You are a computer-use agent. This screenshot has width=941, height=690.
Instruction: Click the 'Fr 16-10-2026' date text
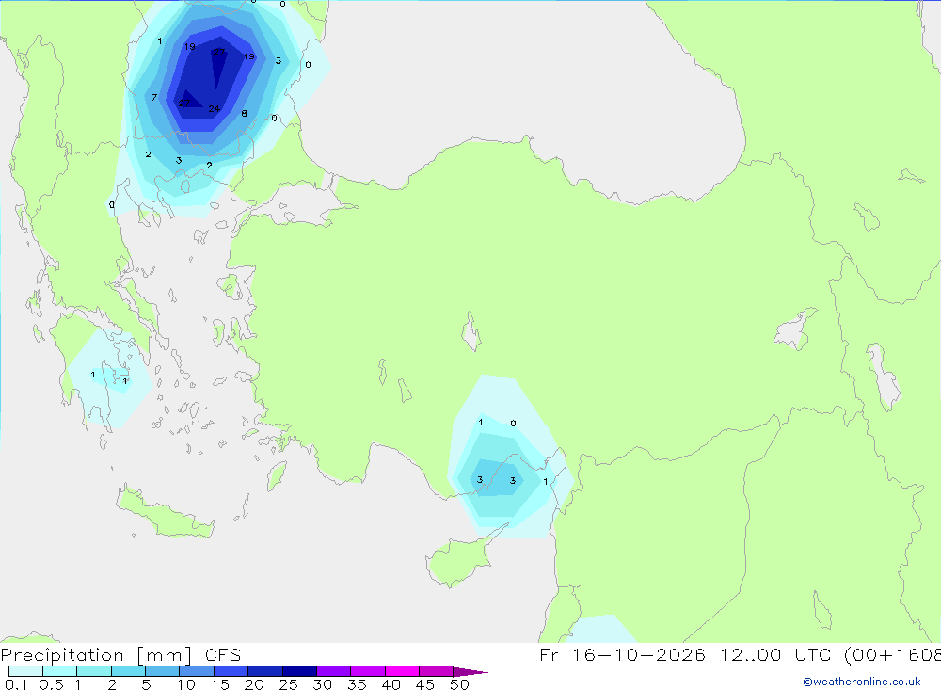coord(622,654)
